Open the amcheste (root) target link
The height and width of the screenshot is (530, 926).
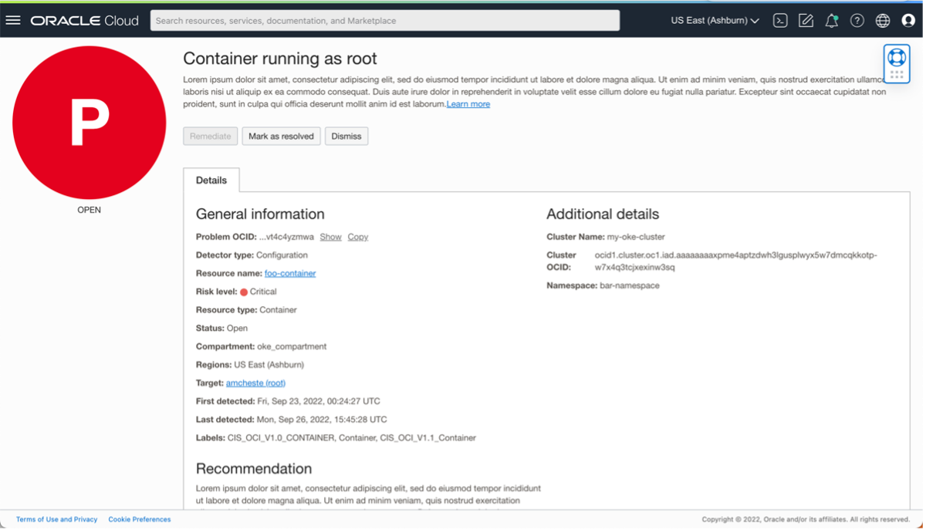(x=255, y=383)
